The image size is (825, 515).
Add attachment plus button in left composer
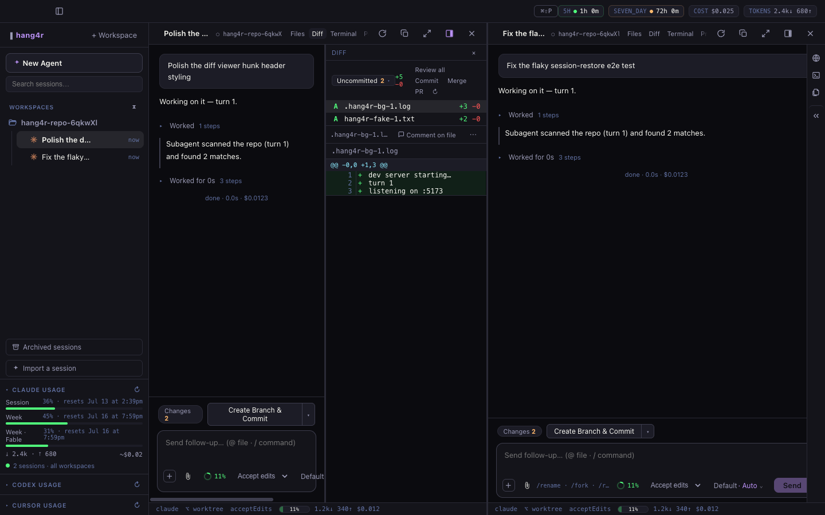pyautogui.click(x=170, y=476)
